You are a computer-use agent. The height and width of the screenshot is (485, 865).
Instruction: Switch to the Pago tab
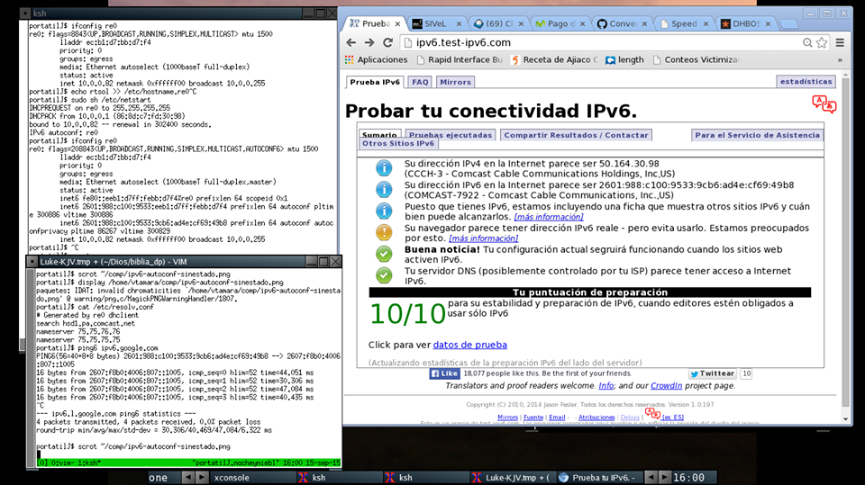pos(561,23)
